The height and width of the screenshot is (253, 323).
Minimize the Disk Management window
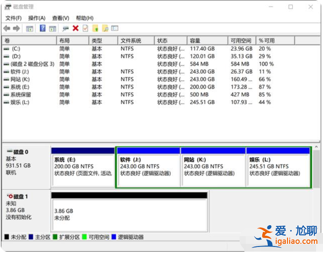click(271, 7)
